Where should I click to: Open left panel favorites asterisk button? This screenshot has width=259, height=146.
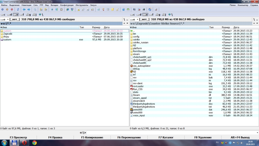tap(124, 23)
